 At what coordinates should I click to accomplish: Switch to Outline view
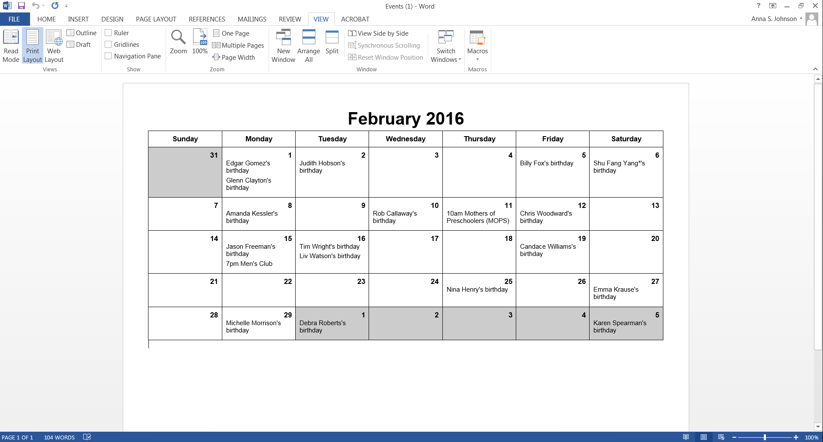pos(82,33)
